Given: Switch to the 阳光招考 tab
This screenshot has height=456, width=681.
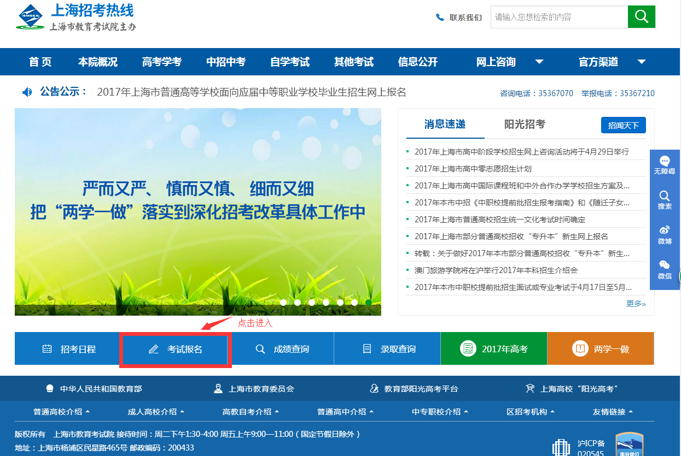Looking at the screenshot, I should point(525,125).
